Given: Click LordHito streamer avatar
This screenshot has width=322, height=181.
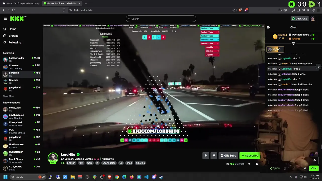Looking at the screenshot, I should 53,158.
